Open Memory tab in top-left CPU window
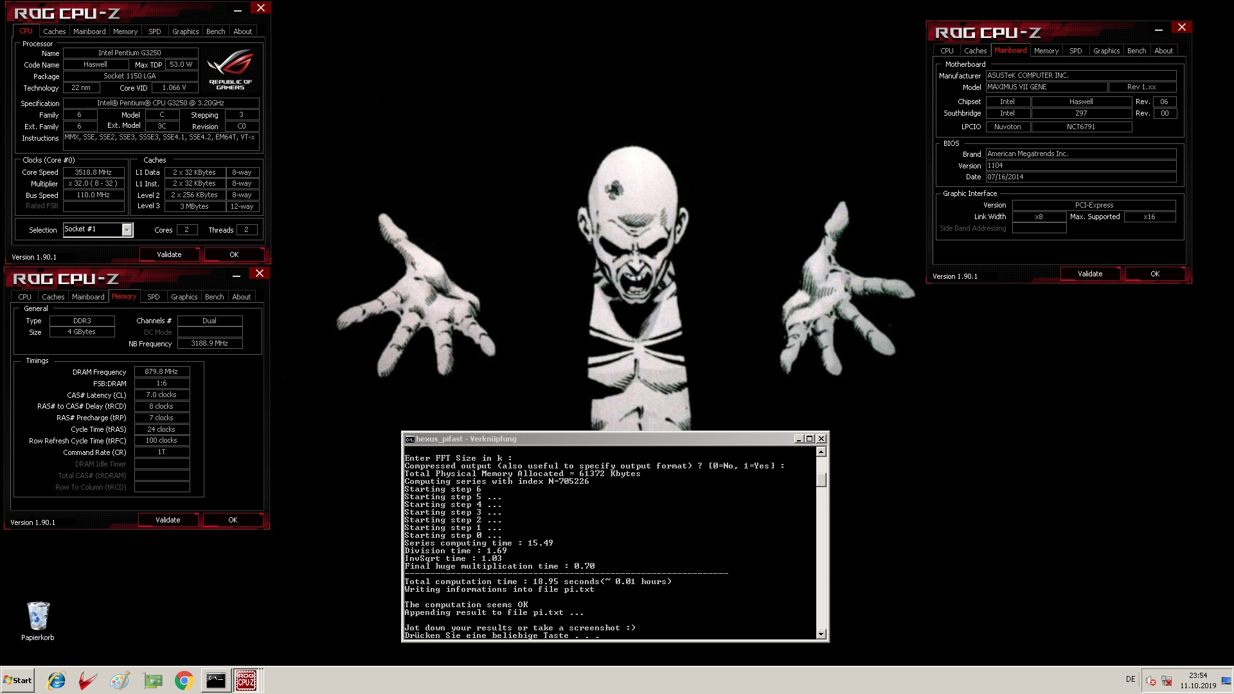This screenshot has height=694, width=1234. pyautogui.click(x=125, y=31)
